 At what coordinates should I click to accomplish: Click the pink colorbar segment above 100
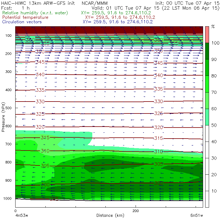pos(207,35)
